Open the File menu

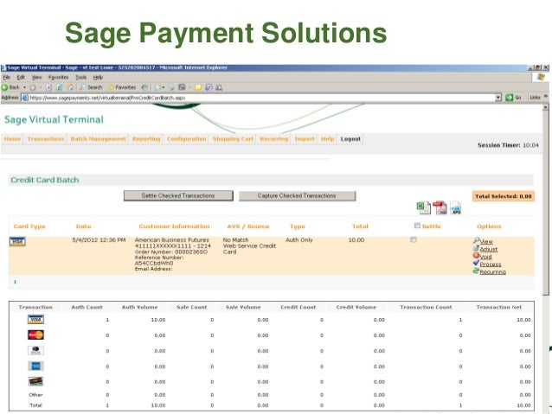(6, 78)
